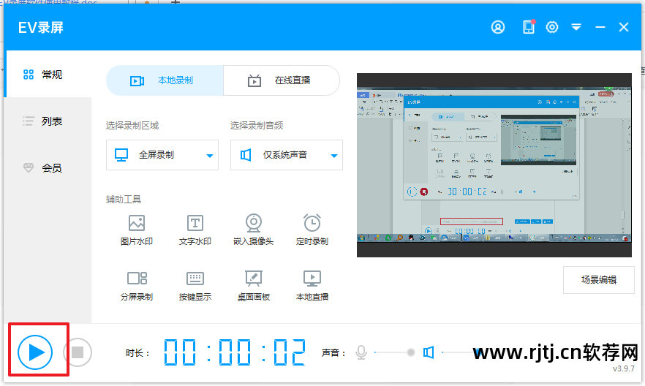
Task: Open the mobile device icon in title bar
Action: click(x=529, y=27)
